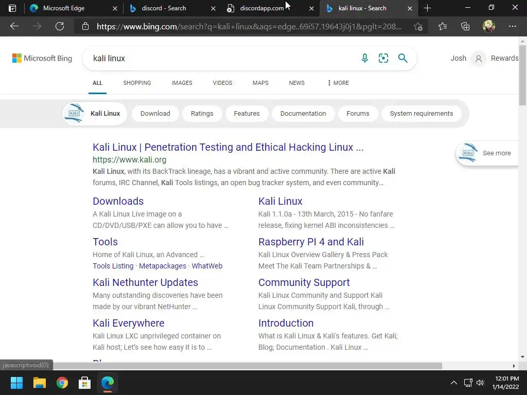The width and height of the screenshot is (527, 395).
Task: Click the Edge profile avatar
Action: [489, 26]
